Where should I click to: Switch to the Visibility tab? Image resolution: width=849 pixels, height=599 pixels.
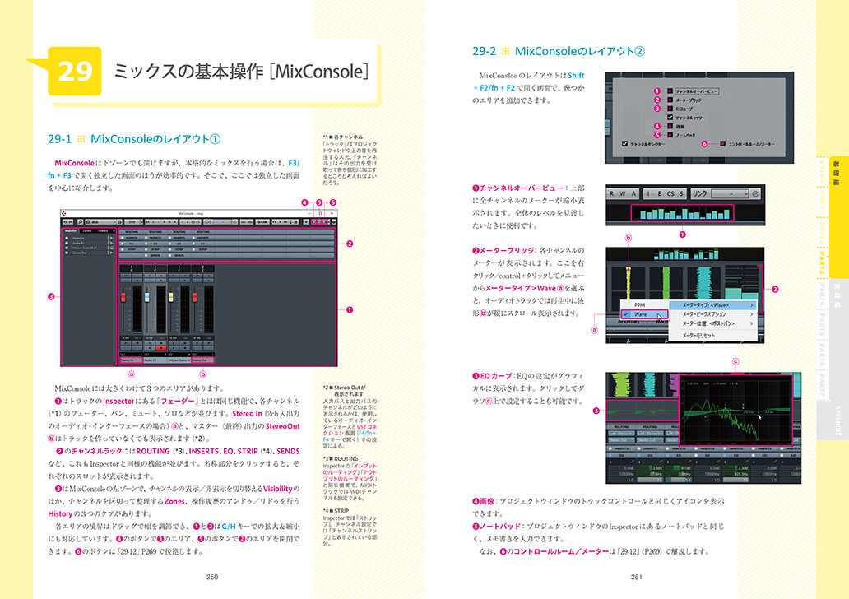[x=71, y=230]
